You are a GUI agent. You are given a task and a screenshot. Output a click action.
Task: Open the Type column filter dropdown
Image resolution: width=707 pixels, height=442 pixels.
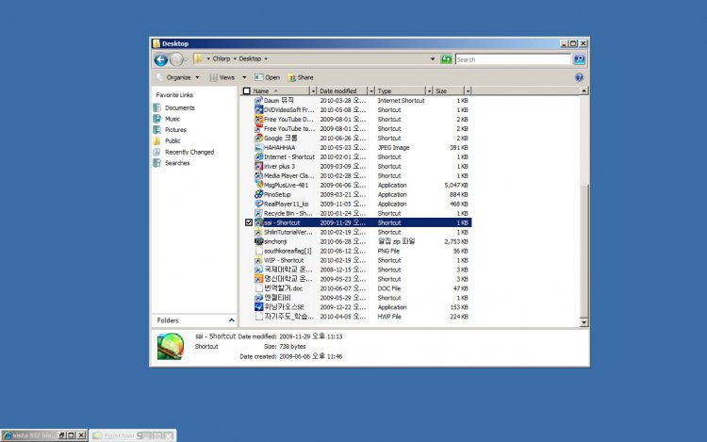pyautogui.click(x=429, y=91)
